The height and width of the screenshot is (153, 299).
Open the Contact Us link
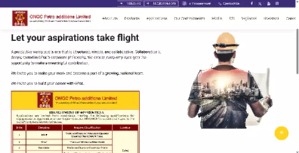[x=231, y=4]
